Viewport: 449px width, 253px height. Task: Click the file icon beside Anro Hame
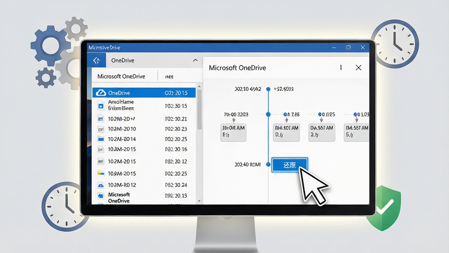[101, 106]
